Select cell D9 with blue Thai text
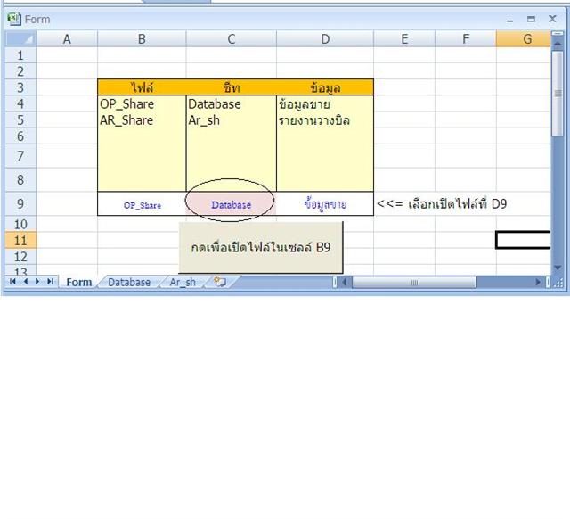This screenshot has width=570, height=519. [325, 204]
